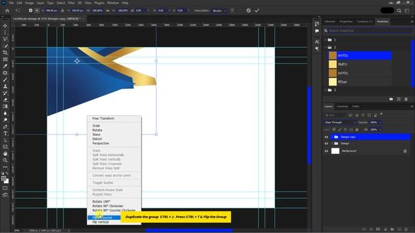Hide the Design copy group layer

point(326,137)
